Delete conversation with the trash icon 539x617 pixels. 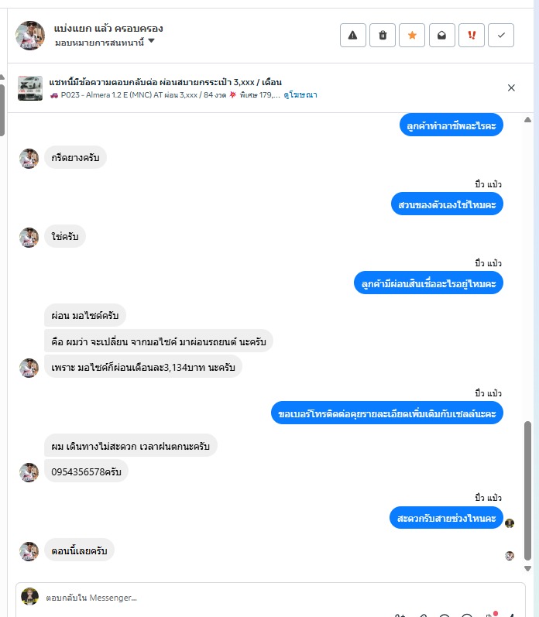click(x=383, y=36)
